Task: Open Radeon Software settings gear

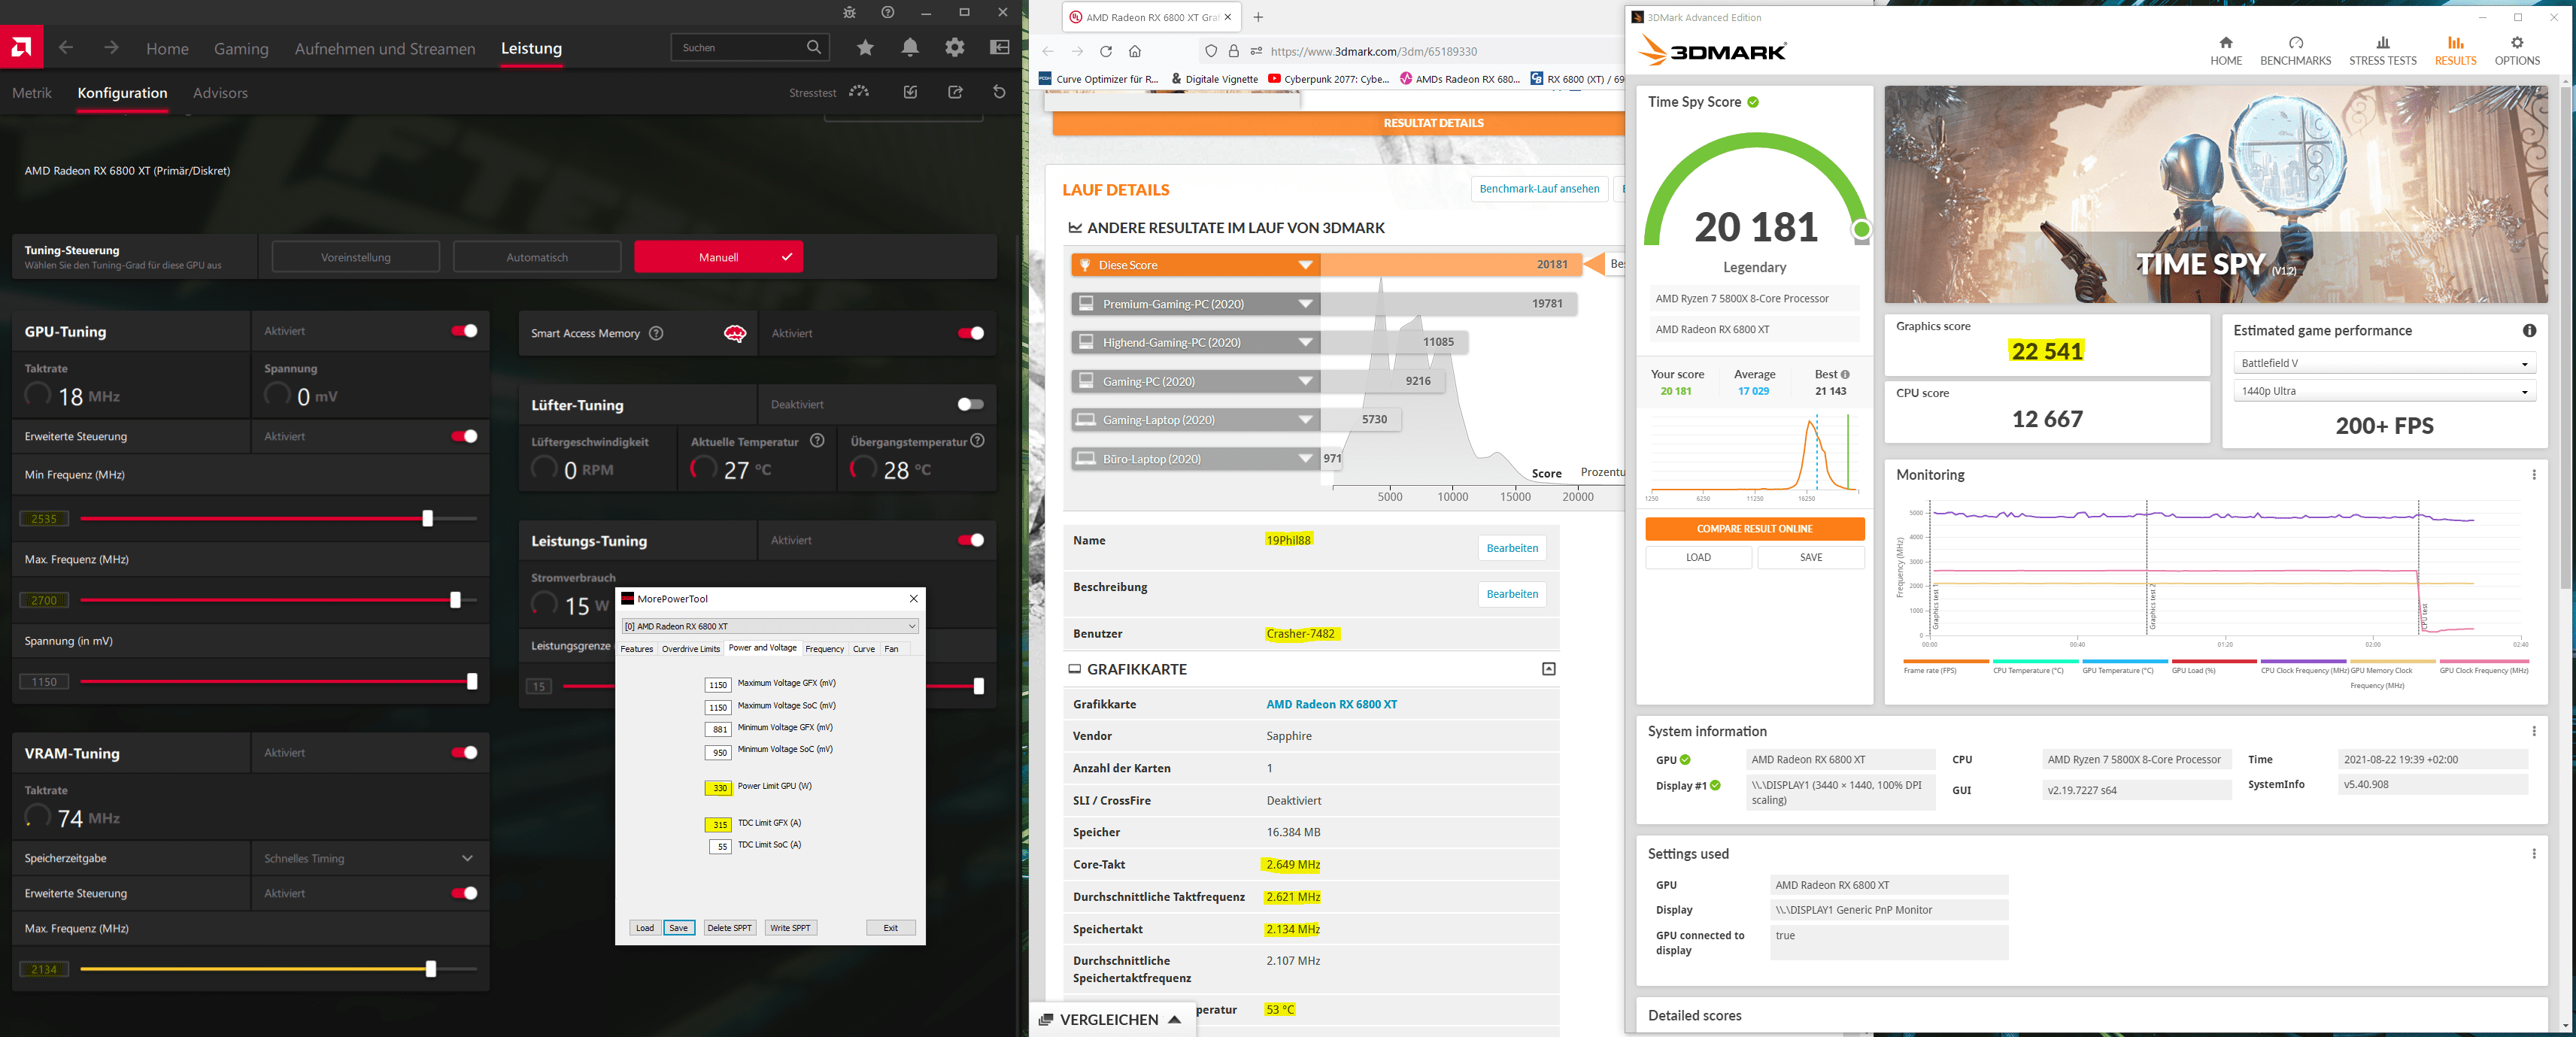Action: [x=955, y=48]
